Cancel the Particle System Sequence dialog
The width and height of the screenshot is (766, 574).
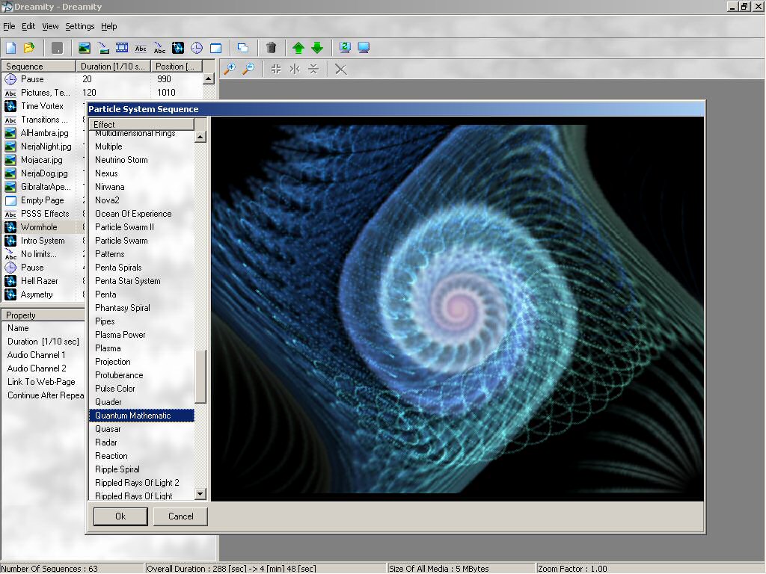pyautogui.click(x=180, y=516)
